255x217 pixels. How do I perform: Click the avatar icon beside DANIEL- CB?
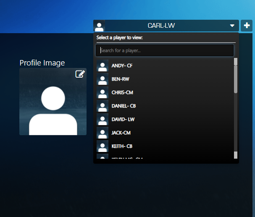point(103,106)
